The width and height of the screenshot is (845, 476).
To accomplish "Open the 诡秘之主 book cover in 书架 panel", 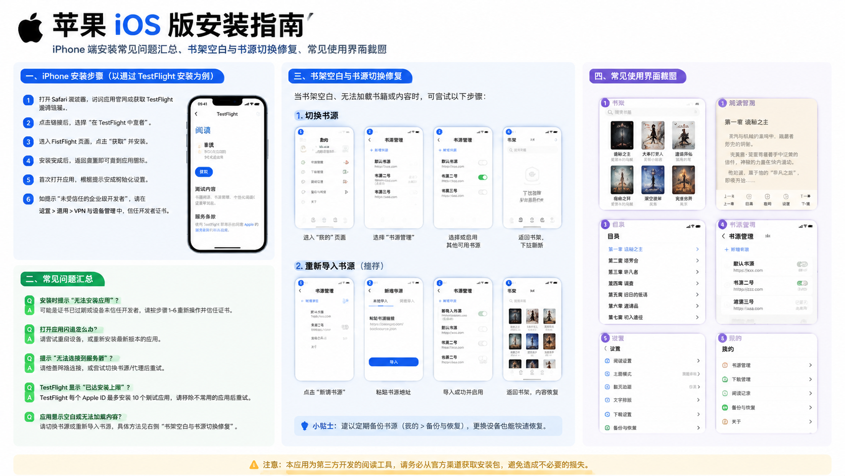I will click(x=622, y=135).
